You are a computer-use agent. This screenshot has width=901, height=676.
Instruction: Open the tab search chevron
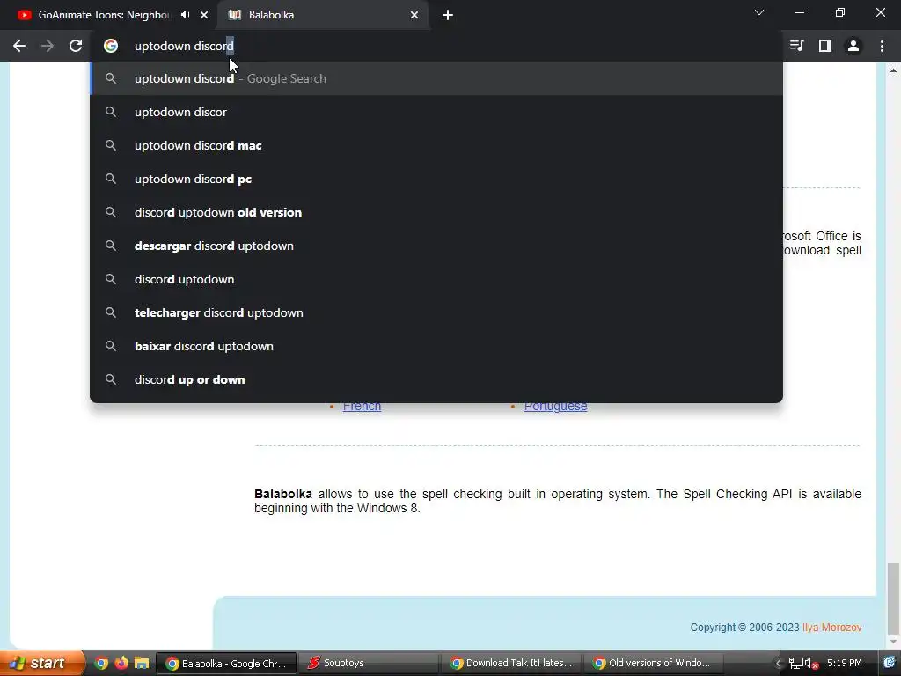coord(759,12)
